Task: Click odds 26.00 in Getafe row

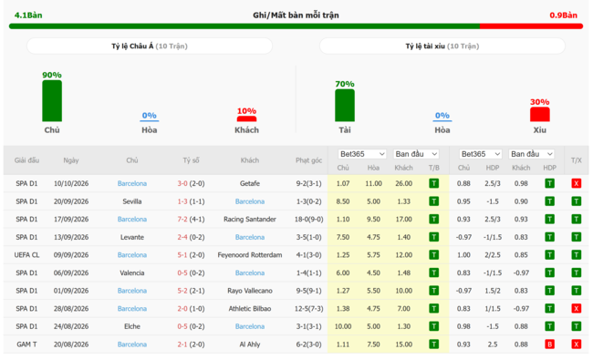Action: point(403,183)
